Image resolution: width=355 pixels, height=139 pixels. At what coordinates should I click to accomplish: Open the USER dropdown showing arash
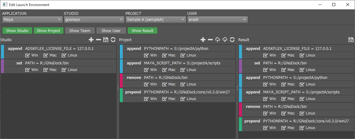click(x=217, y=20)
